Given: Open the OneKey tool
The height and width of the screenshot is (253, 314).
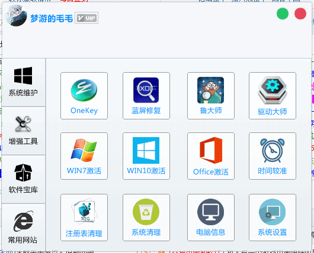Looking at the screenshot, I should [84, 96].
